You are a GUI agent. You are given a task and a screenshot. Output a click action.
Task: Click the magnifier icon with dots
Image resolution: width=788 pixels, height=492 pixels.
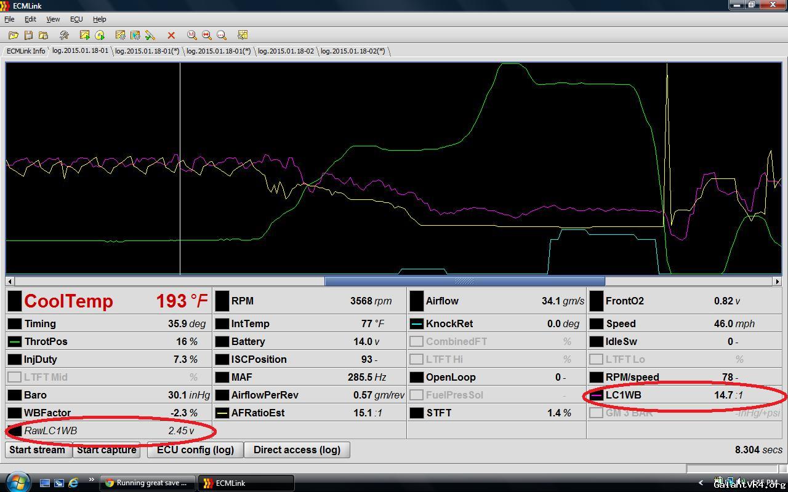point(222,36)
